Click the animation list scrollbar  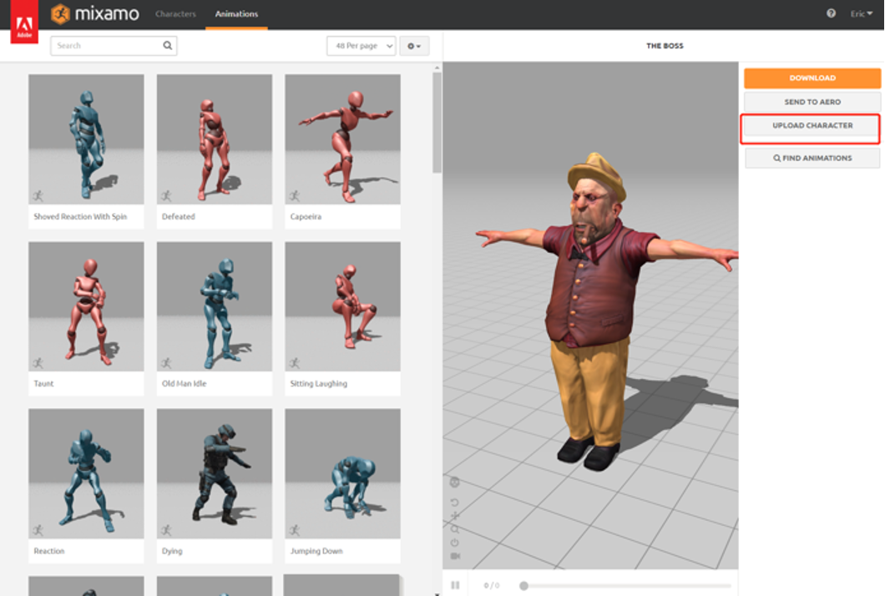click(437, 123)
